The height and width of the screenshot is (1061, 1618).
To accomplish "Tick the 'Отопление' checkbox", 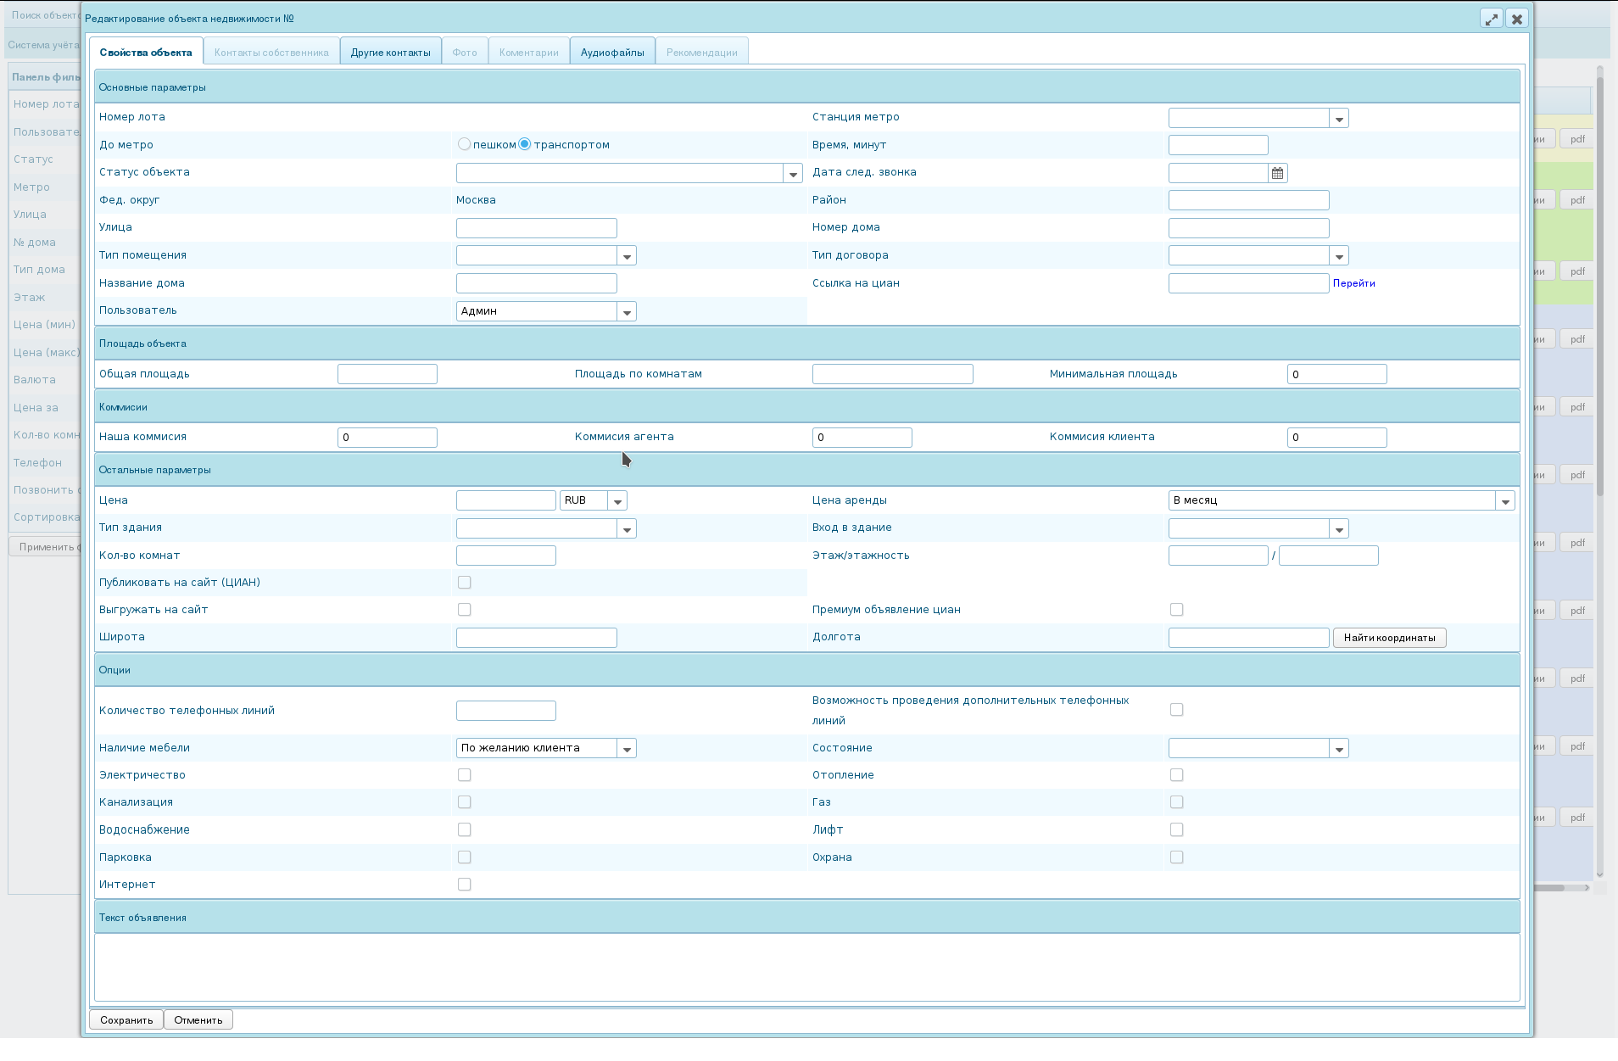I will pos(1176,775).
